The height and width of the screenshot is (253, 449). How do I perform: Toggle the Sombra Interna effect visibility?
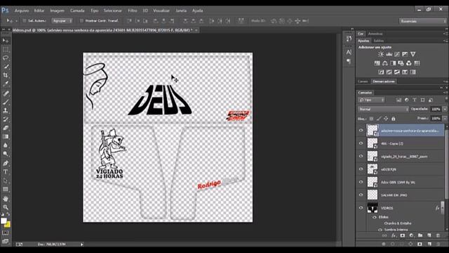point(380,230)
